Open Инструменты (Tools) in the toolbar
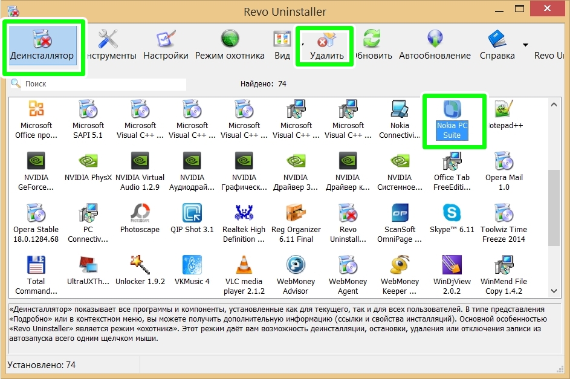 click(x=111, y=45)
